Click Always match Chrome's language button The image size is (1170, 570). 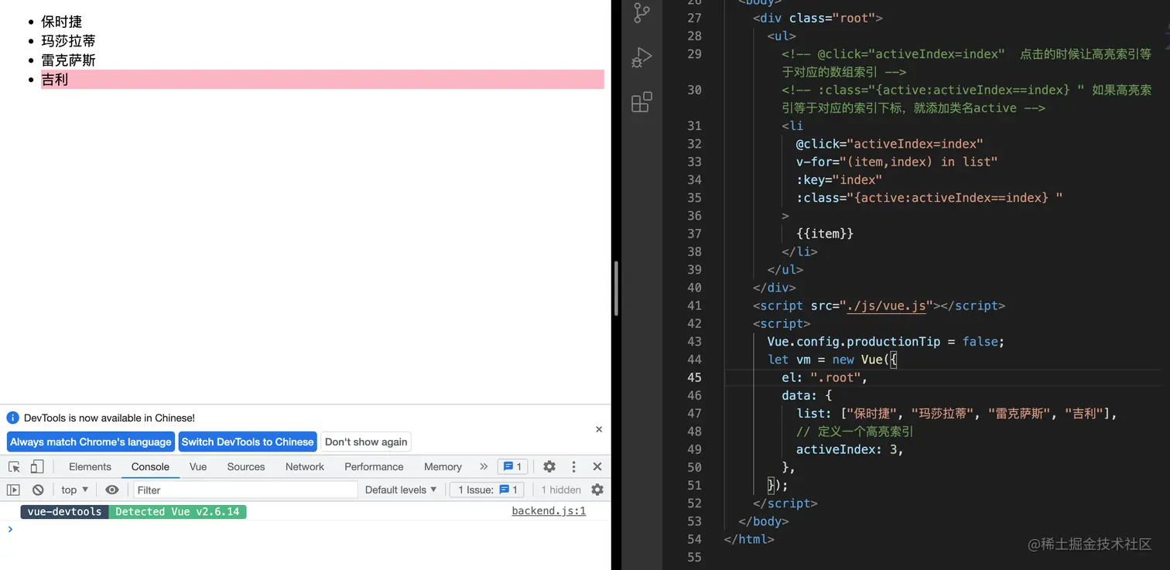(x=91, y=442)
